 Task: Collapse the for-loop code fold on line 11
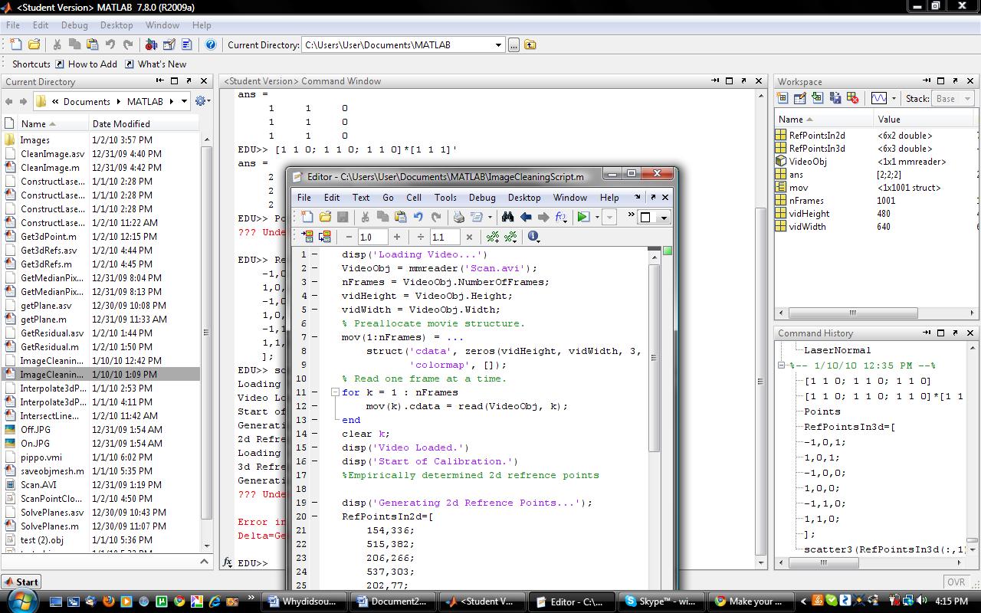tap(335, 392)
